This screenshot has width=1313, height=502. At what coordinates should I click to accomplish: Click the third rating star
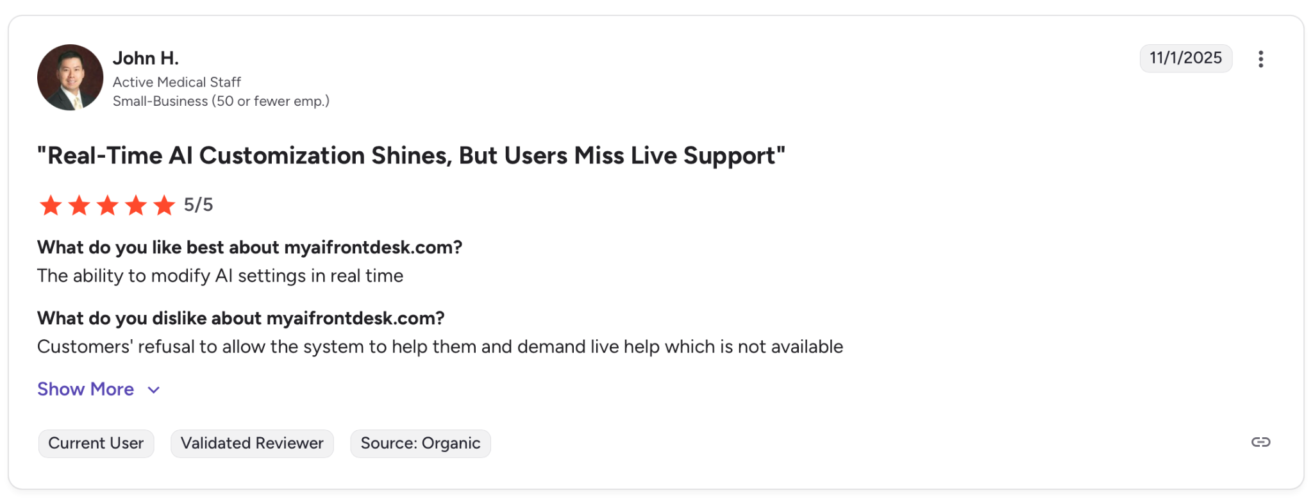click(107, 206)
